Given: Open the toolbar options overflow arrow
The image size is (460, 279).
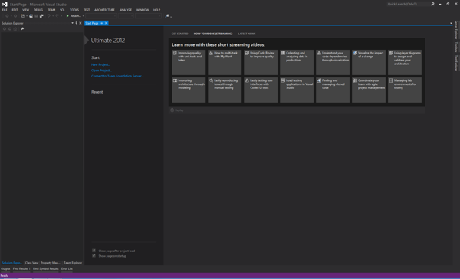Looking at the screenshot, I should (171, 17).
